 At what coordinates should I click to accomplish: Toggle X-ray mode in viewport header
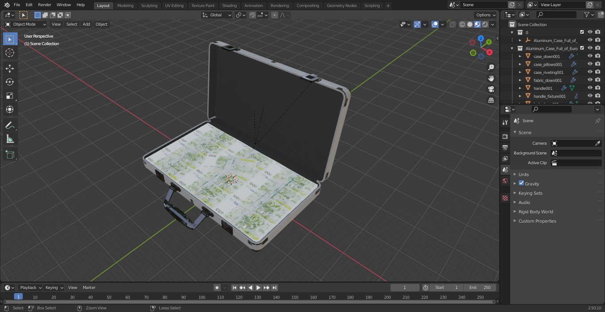452,24
